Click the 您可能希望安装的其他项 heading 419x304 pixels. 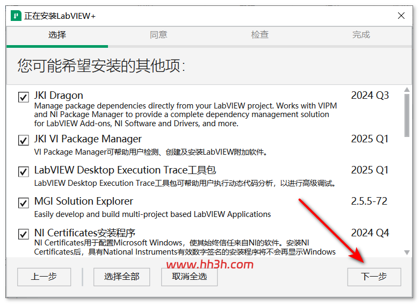(102, 66)
